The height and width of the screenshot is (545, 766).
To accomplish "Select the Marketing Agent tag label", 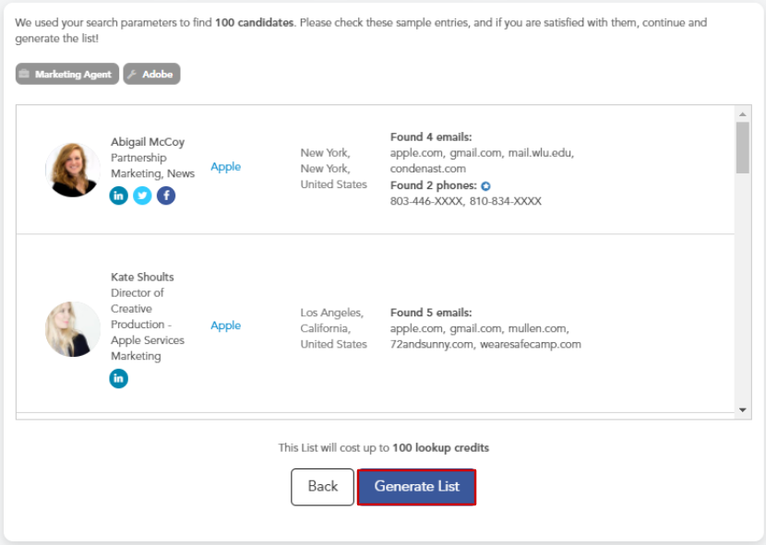I will click(x=73, y=75).
